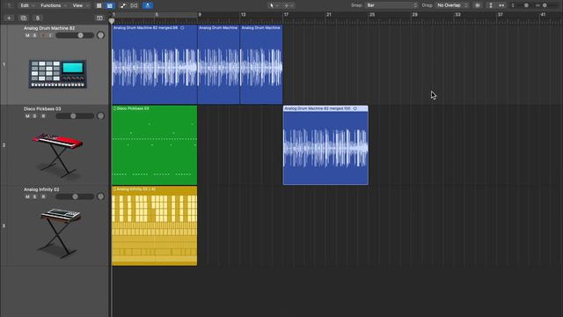Click the Analog Infinity synthesizer track icon
Viewport: 563px width, 317px height.
(x=59, y=232)
